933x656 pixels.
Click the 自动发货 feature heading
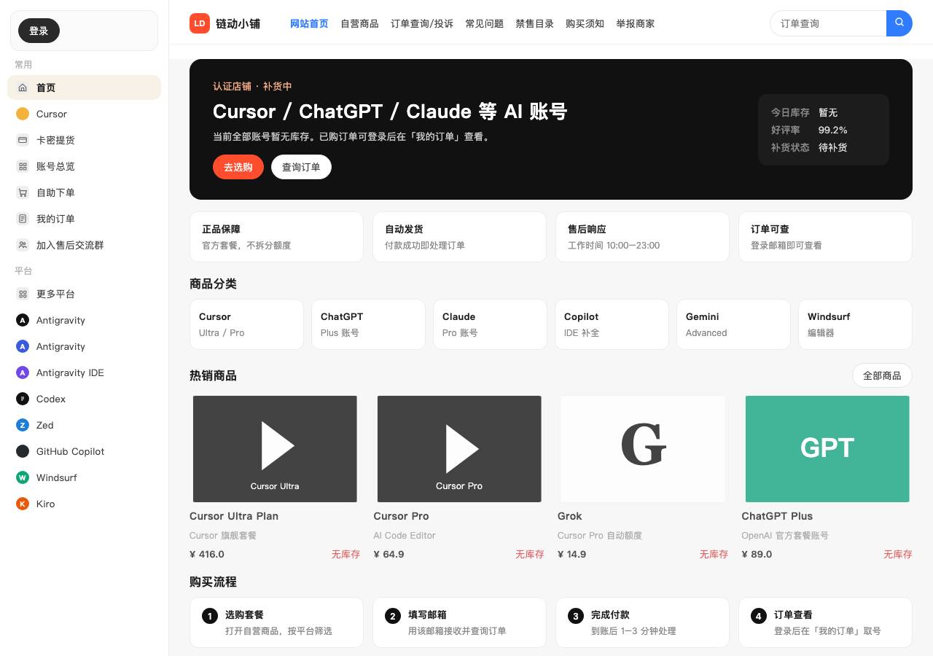(x=404, y=229)
